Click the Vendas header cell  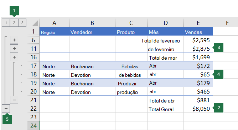click(x=198, y=31)
